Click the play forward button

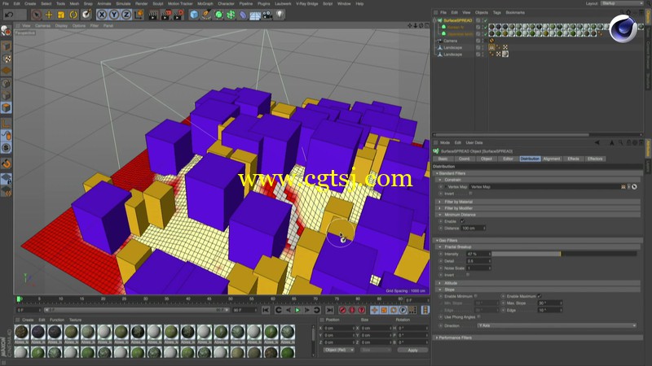297,310
